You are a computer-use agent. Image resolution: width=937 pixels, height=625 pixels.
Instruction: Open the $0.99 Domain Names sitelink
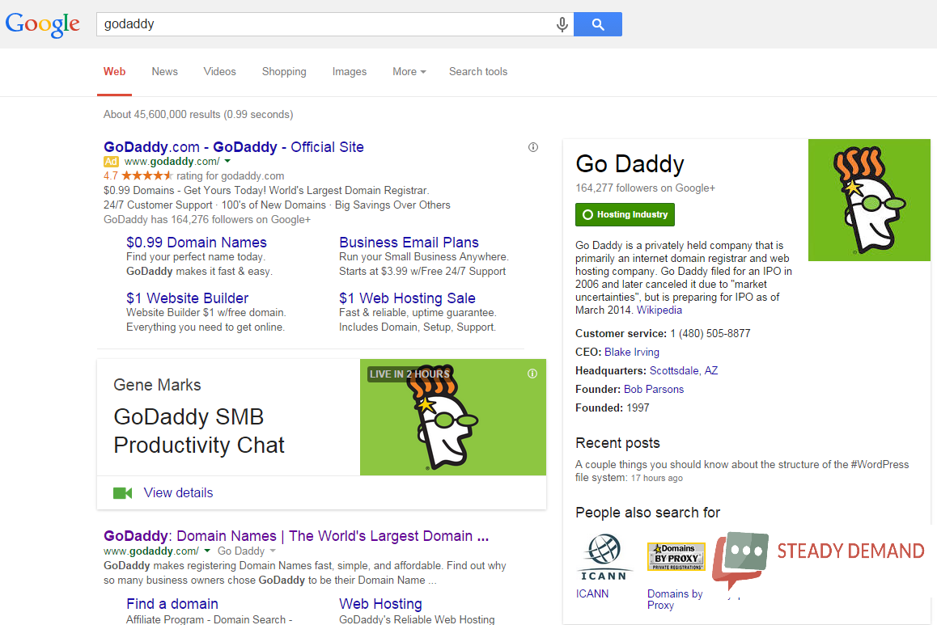click(x=197, y=243)
